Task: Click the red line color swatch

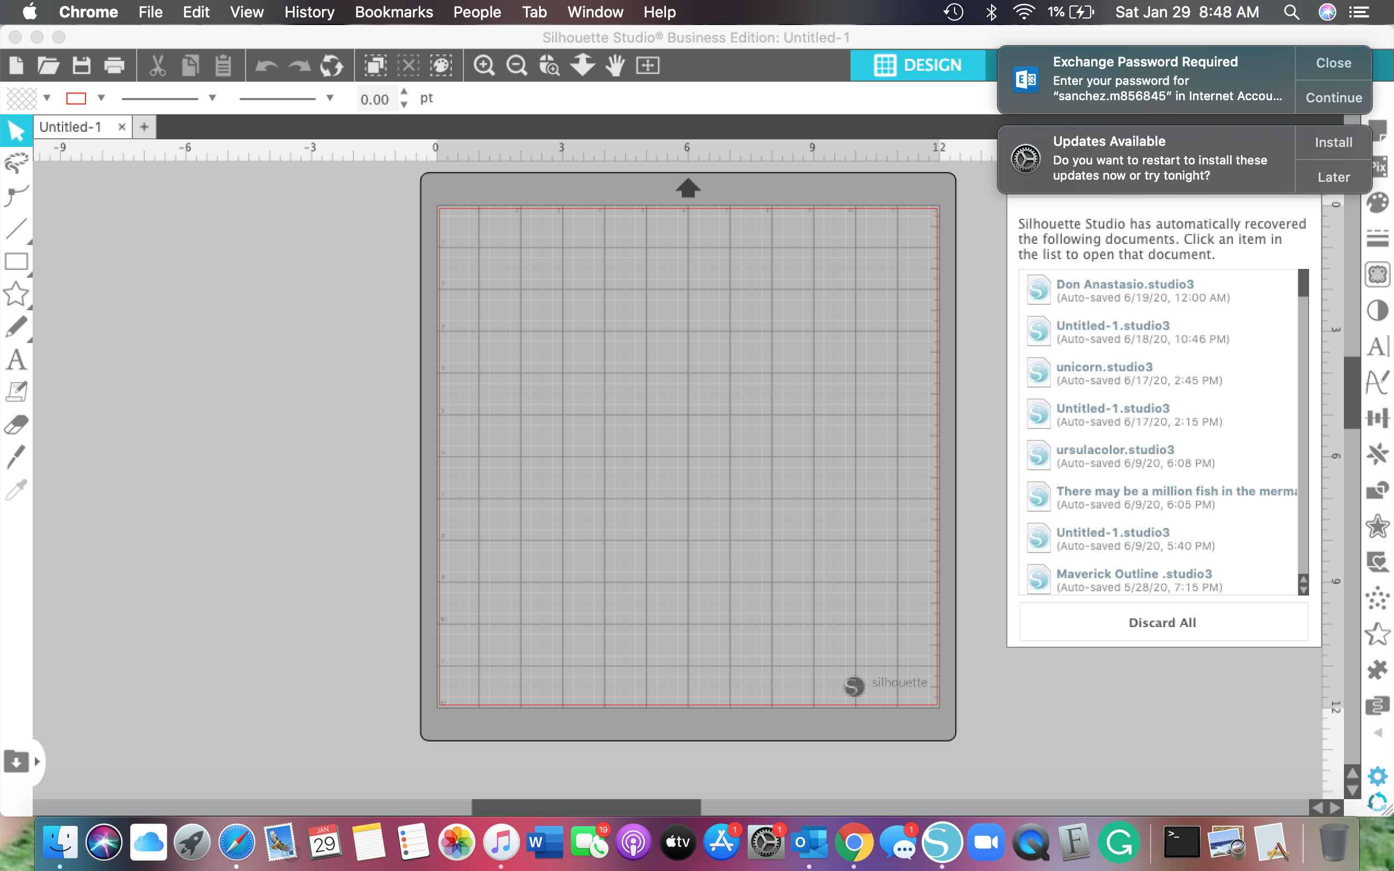Action: coord(76,99)
